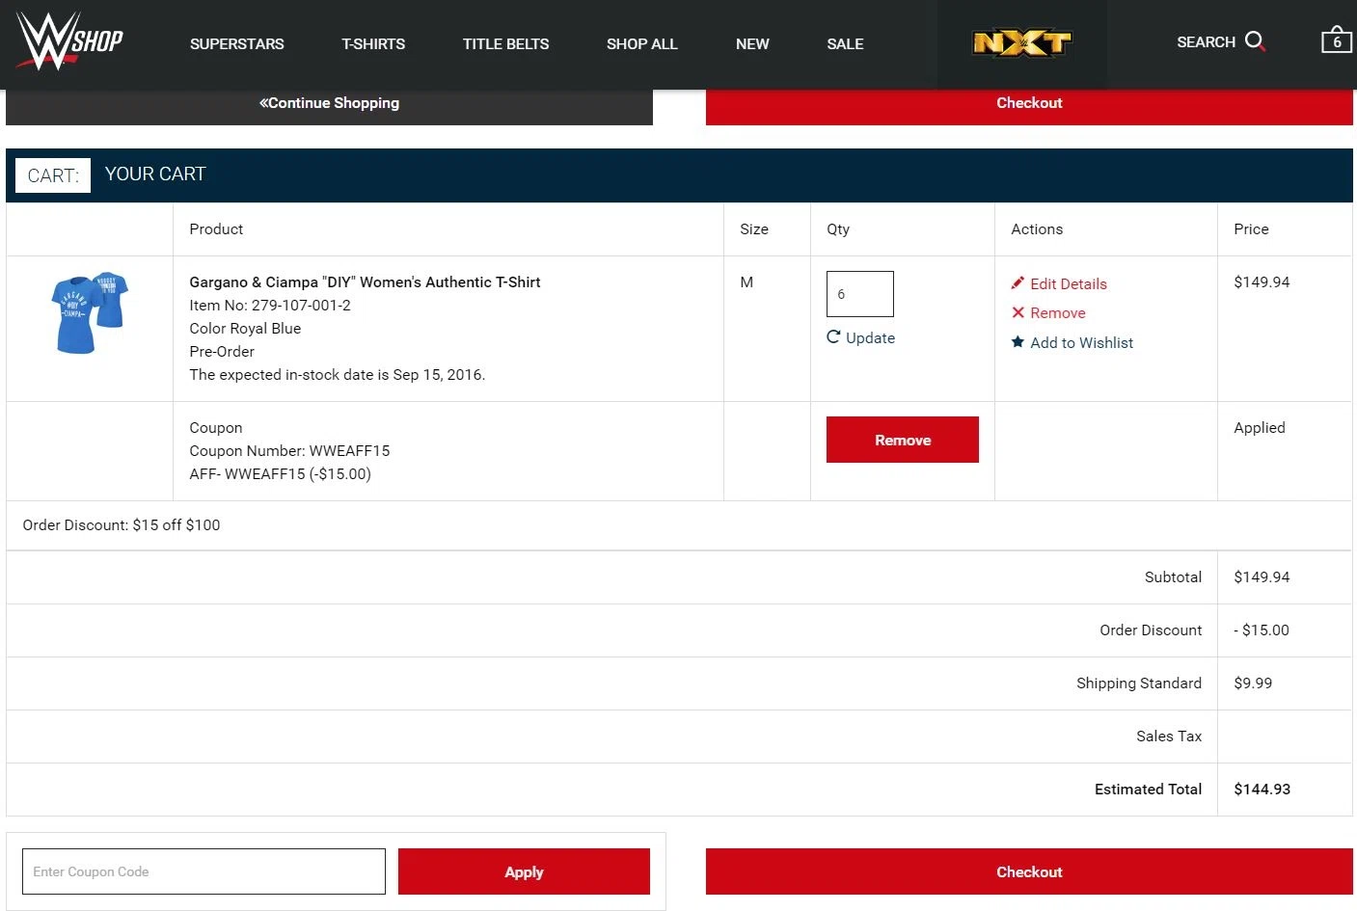Open the Superstars menu
This screenshot has height=911, width=1357.
[x=237, y=44]
